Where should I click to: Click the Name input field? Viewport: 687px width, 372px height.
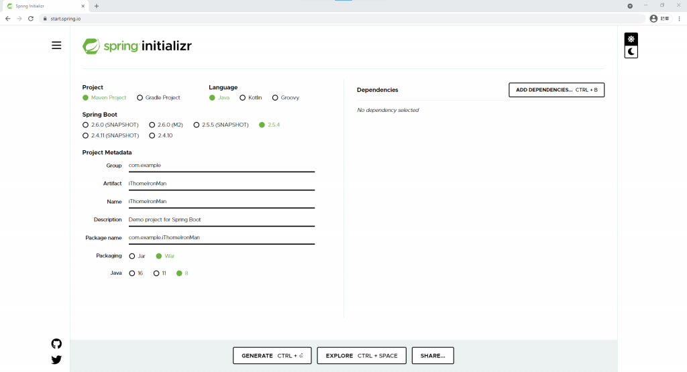[221, 201]
